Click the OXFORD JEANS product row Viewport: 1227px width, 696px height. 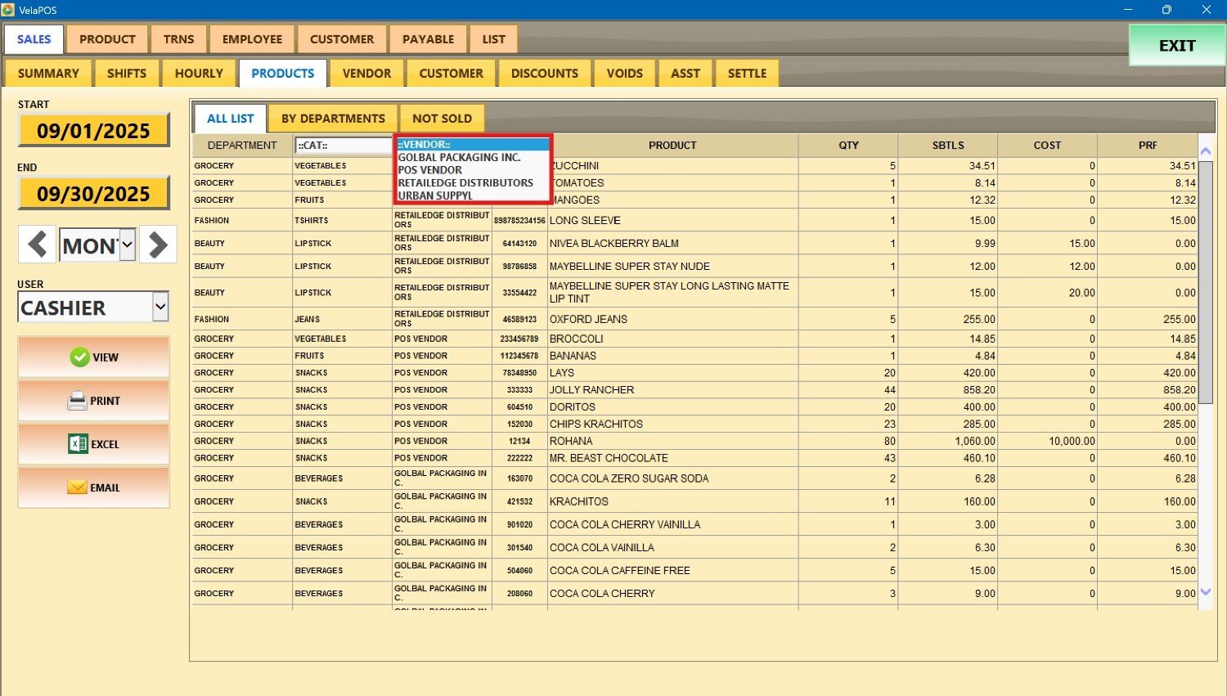click(x=588, y=320)
